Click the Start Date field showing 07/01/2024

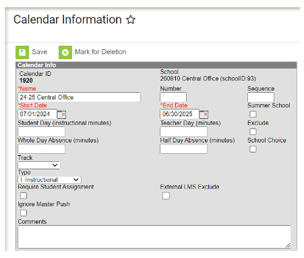(37, 114)
